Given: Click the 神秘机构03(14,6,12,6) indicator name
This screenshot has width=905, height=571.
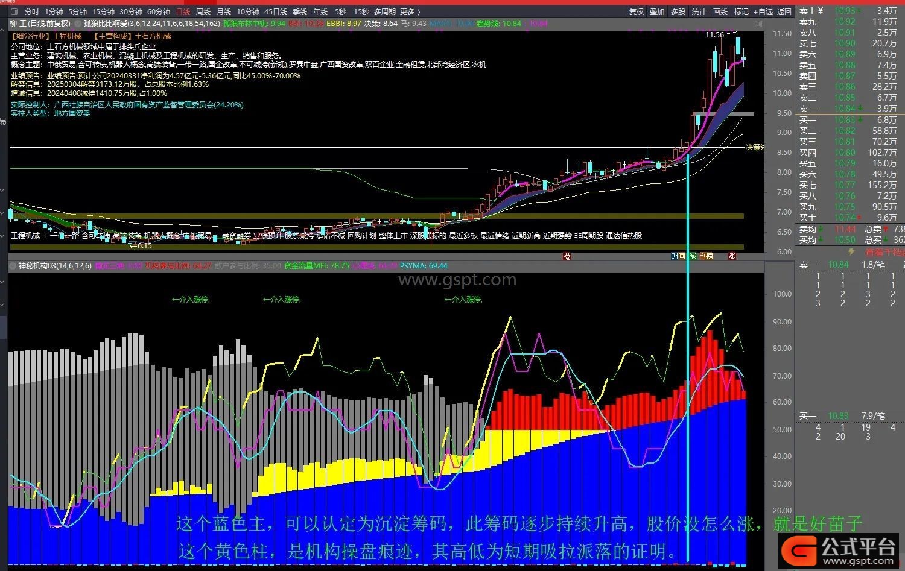Looking at the screenshot, I should coord(55,266).
